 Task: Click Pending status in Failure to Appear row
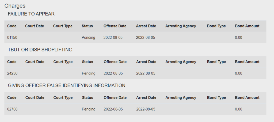point(88,38)
